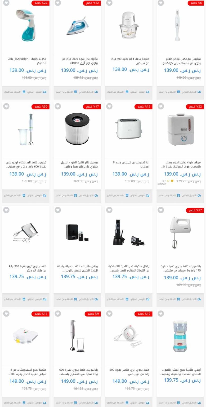This screenshot has width=206, height=407.
Task: Click heart icon on Wahl beard trimmer card
Action: 109,210
